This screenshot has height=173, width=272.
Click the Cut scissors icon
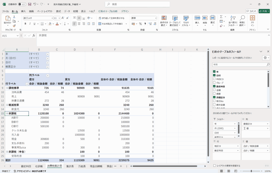14,17
